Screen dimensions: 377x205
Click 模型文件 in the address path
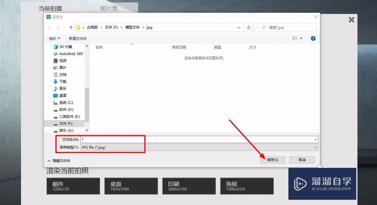coord(132,27)
